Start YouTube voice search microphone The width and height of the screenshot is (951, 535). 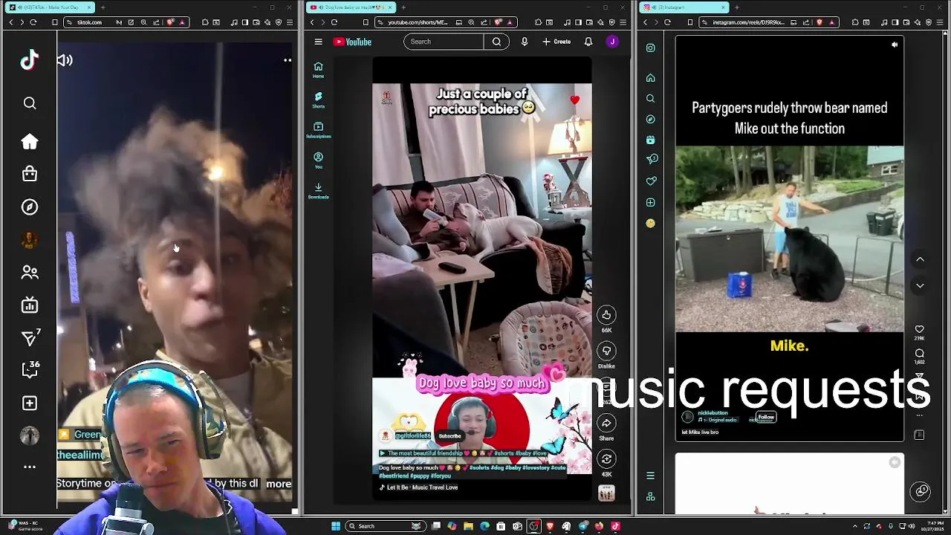(525, 42)
